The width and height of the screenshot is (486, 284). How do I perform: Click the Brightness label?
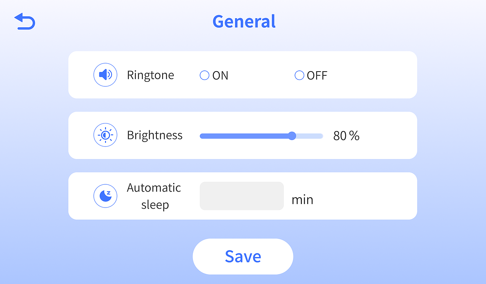point(155,135)
